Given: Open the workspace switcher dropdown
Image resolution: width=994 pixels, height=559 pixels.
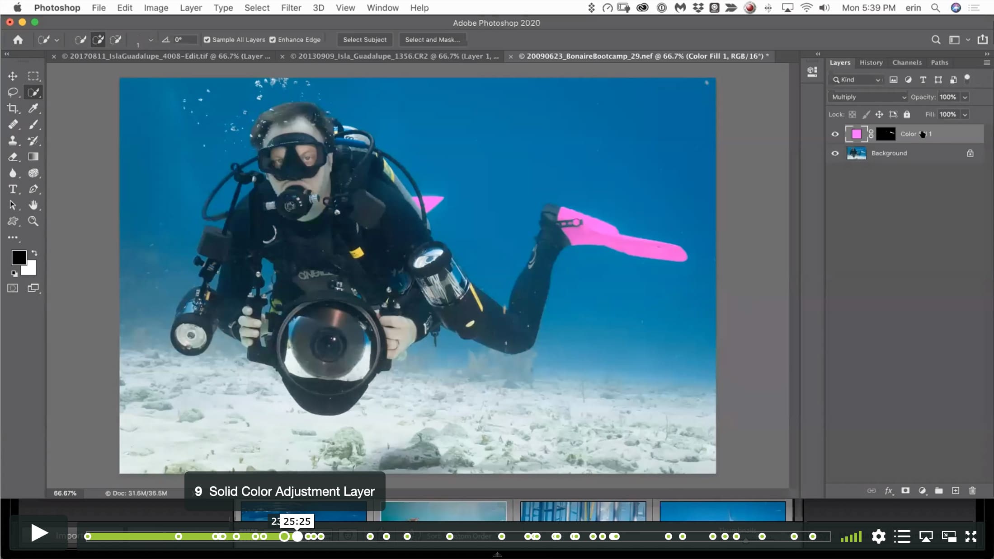Looking at the screenshot, I should pyautogui.click(x=968, y=40).
